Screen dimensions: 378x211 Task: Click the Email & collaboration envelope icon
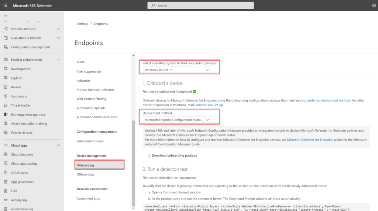coord(6,59)
